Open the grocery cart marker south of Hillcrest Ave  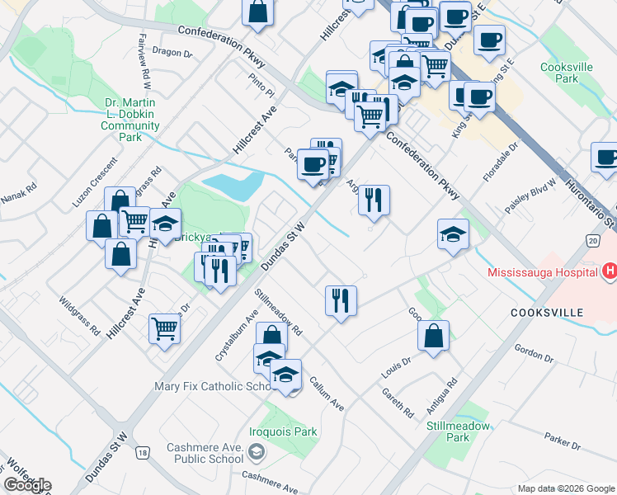(165, 330)
